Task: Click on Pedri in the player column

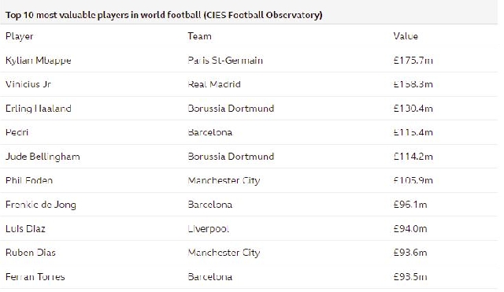Action: click(17, 132)
